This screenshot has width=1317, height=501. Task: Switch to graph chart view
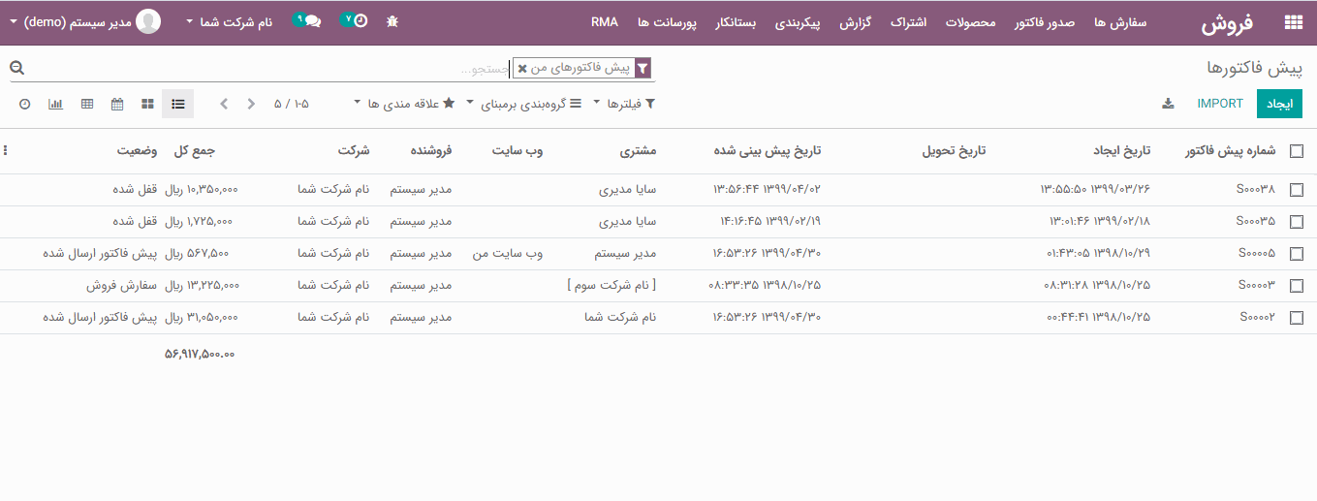[x=56, y=104]
